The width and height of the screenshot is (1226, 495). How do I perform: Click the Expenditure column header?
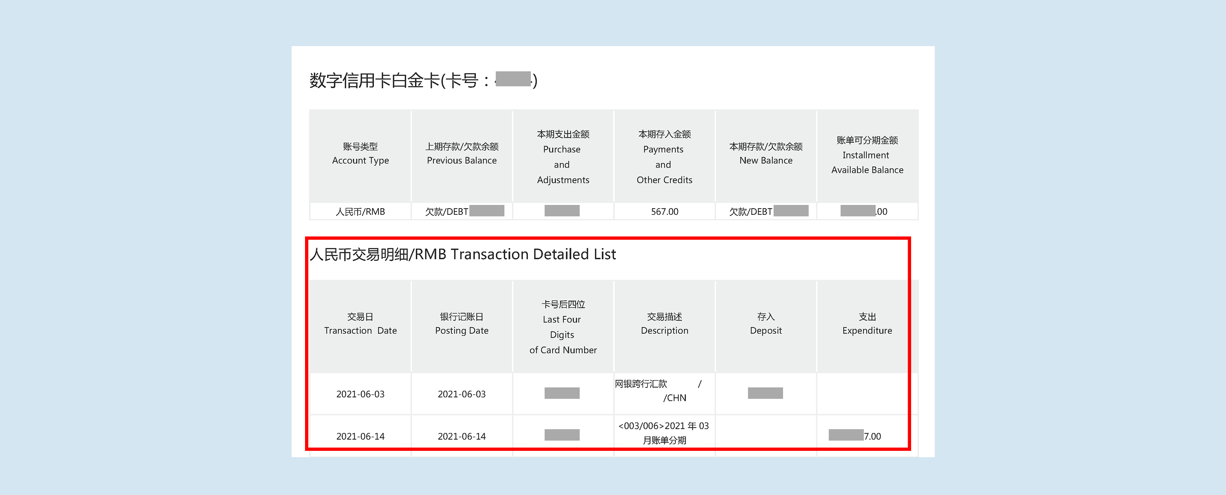[867, 324]
